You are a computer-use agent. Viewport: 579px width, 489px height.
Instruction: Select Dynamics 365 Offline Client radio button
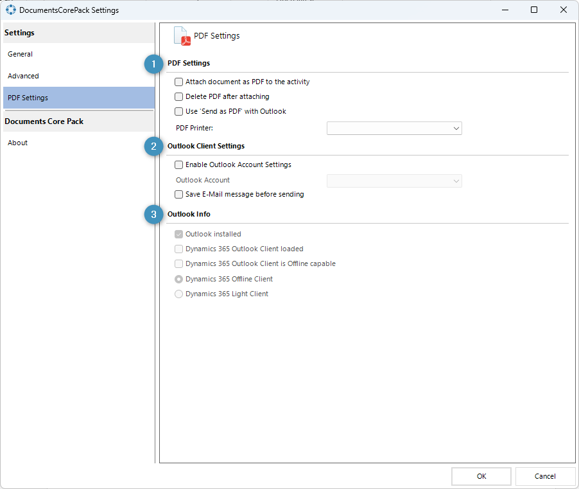coord(178,279)
